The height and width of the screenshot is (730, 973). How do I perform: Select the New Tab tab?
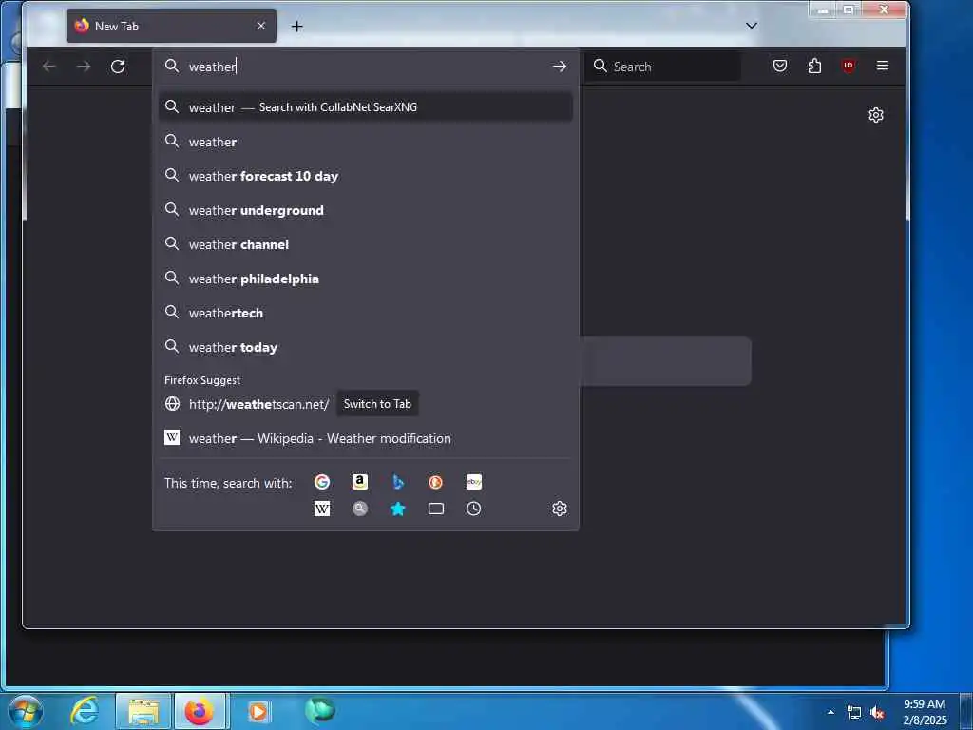pos(171,26)
